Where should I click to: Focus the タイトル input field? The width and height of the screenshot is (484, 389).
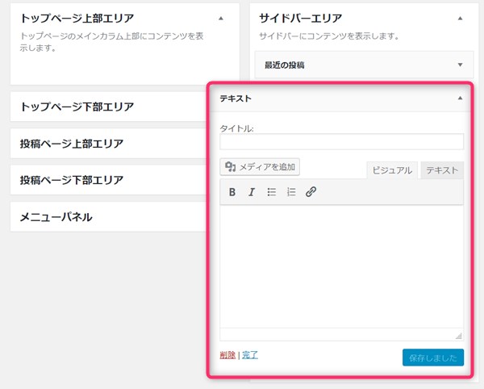tap(341, 142)
